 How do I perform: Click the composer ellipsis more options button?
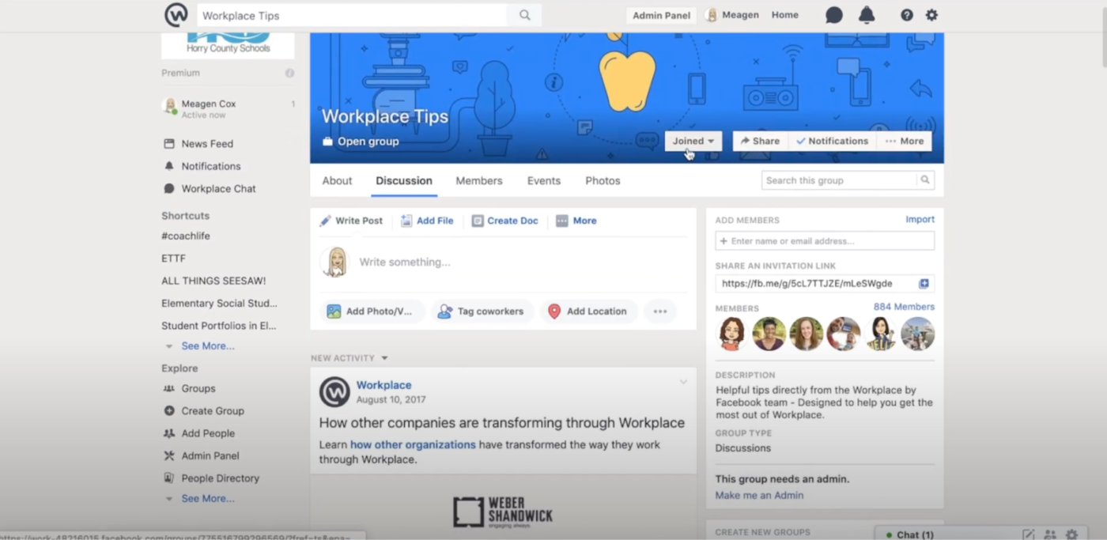(660, 312)
